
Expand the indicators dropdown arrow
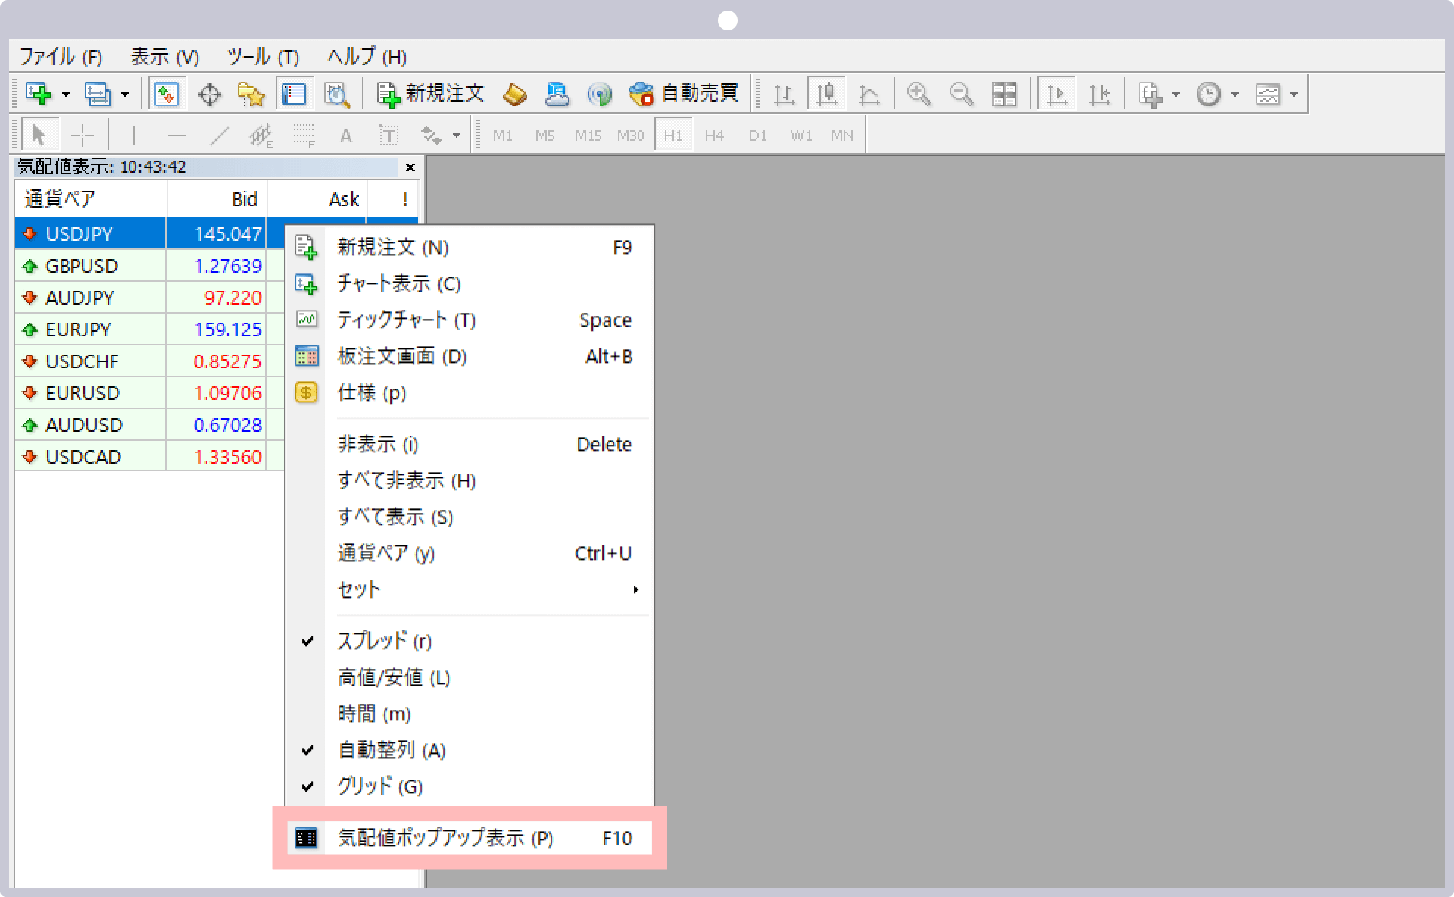point(1176,95)
